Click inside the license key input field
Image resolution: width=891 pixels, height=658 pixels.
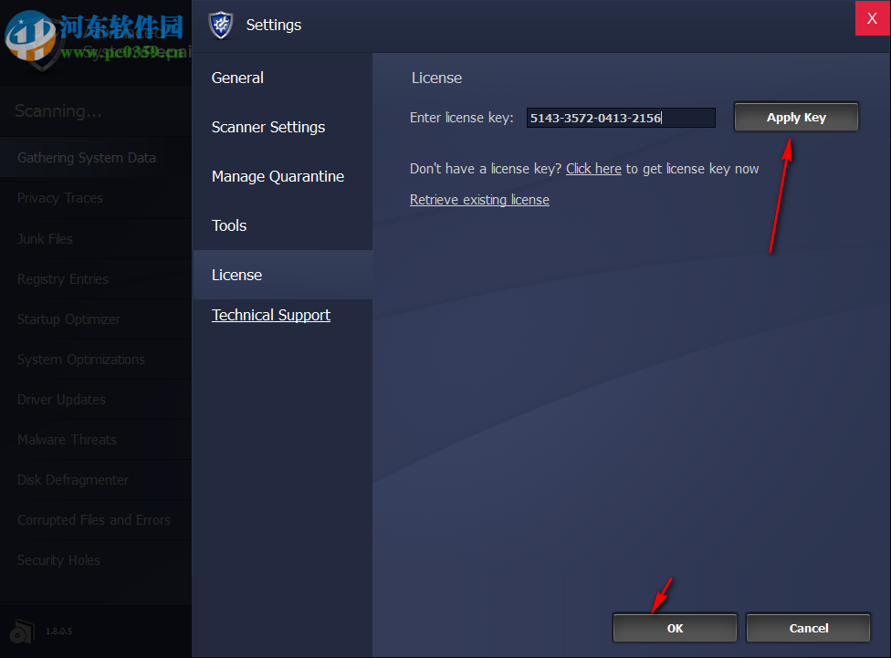coord(621,117)
